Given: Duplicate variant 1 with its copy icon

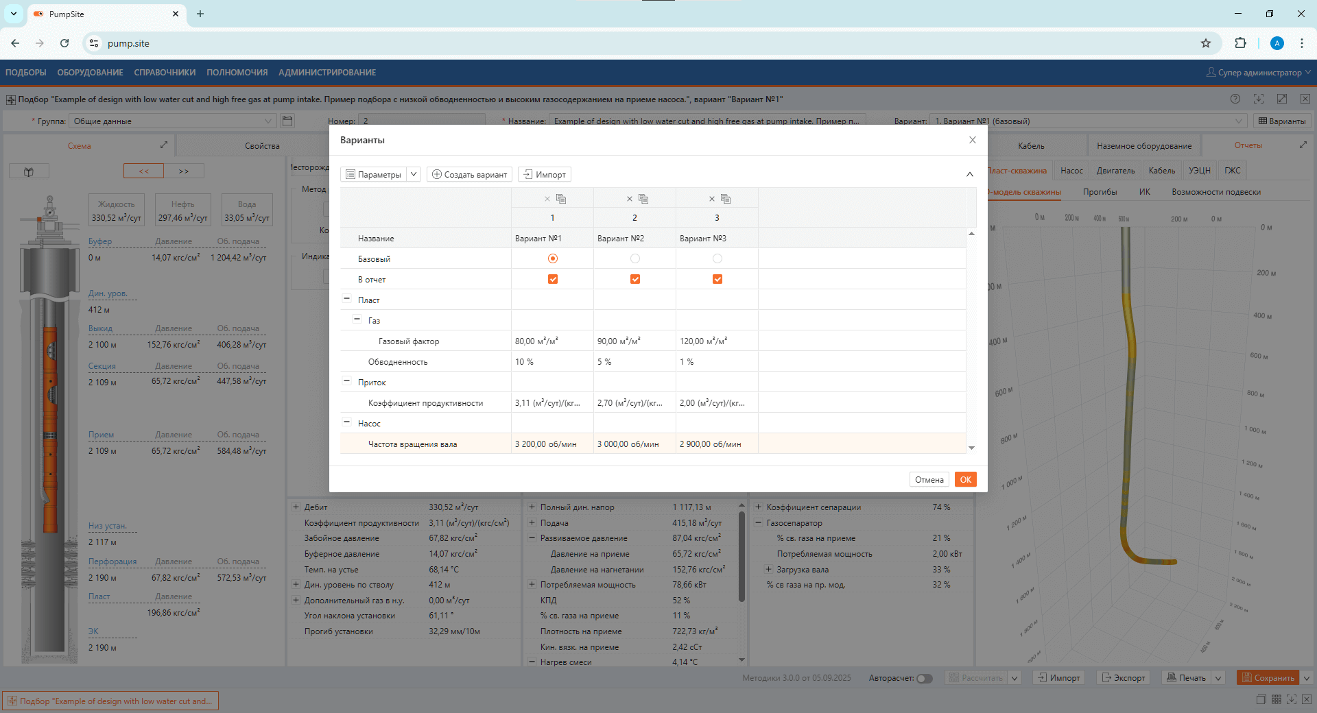Looking at the screenshot, I should (561, 199).
